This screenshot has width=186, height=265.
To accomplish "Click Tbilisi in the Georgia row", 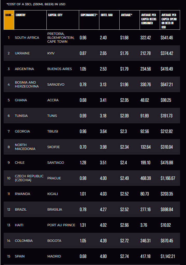I will click(x=53, y=131).
